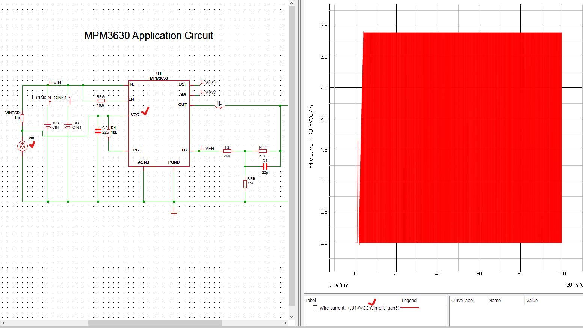The image size is (583, 328).
Task: Click the 3.5 value on Y axis
Action: click(x=324, y=26)
